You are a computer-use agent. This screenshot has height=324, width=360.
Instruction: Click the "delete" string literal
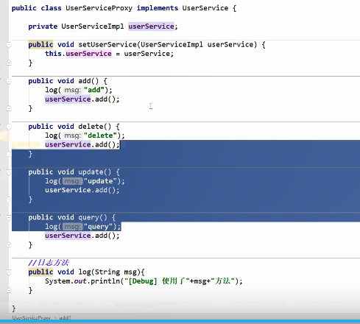tap(101, 135)
